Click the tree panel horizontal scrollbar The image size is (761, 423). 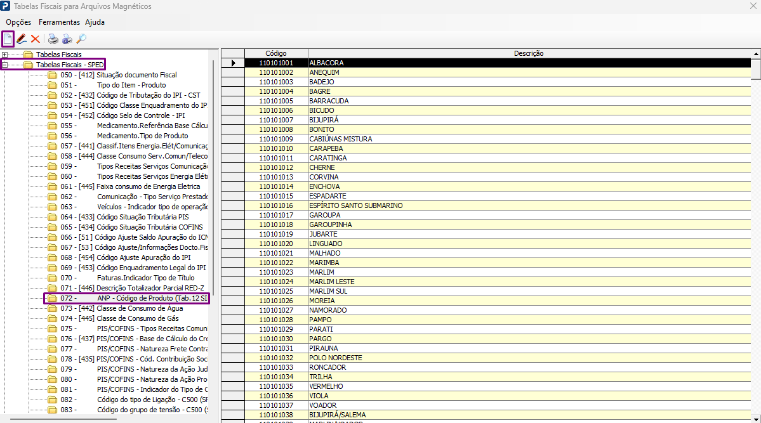[x=63, y=419]
